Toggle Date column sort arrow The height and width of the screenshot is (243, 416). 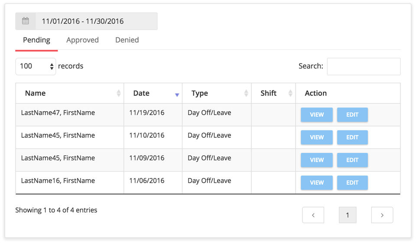point(177,94)
